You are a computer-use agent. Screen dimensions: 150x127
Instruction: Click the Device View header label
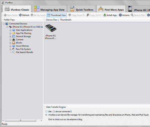(52, 20)
